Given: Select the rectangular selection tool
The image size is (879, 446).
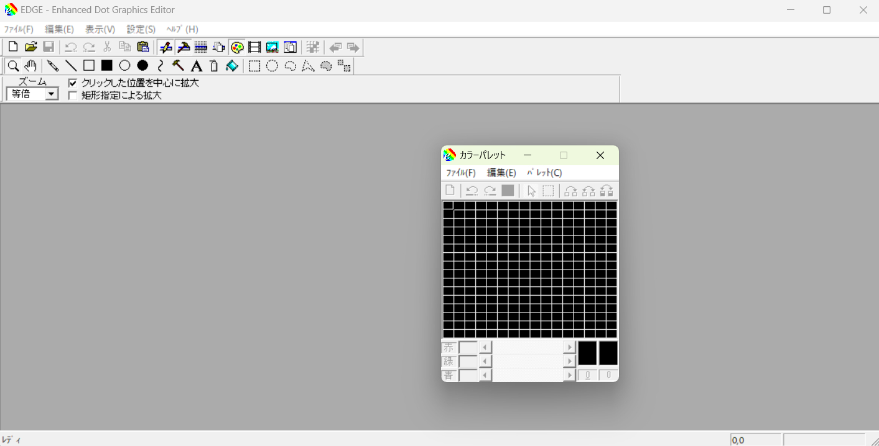Looking at the screenshot, I should point(254,66).
